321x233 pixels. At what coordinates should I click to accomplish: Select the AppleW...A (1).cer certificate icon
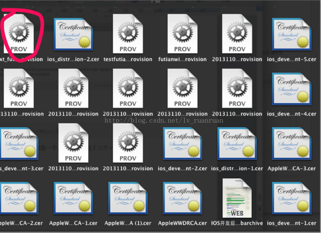tap(128, 198)
